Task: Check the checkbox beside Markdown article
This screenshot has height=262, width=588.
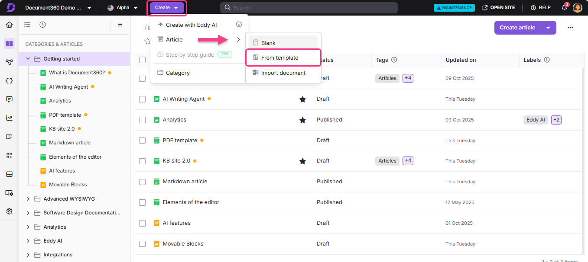Action: [142, 182]
